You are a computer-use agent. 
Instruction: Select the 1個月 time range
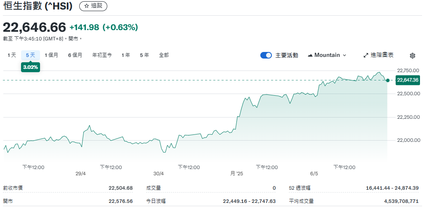[x=52, y=55]
